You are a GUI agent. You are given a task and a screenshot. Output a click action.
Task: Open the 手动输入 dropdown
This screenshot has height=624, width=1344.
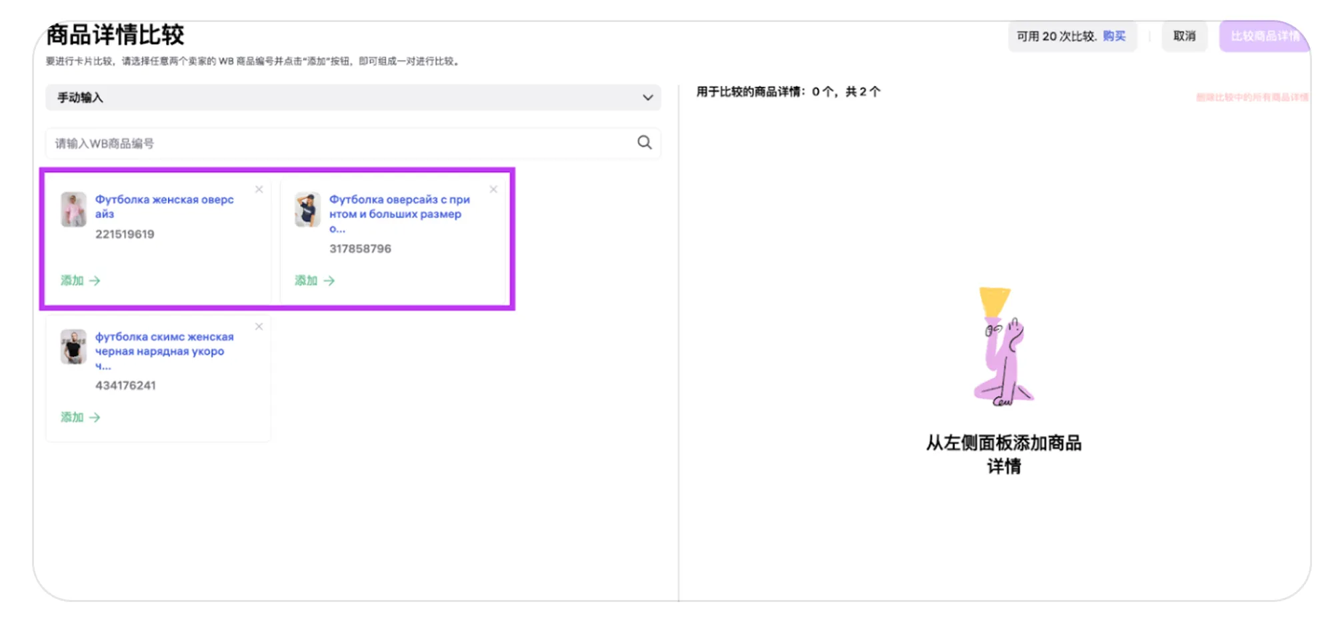tap(352, 97)
